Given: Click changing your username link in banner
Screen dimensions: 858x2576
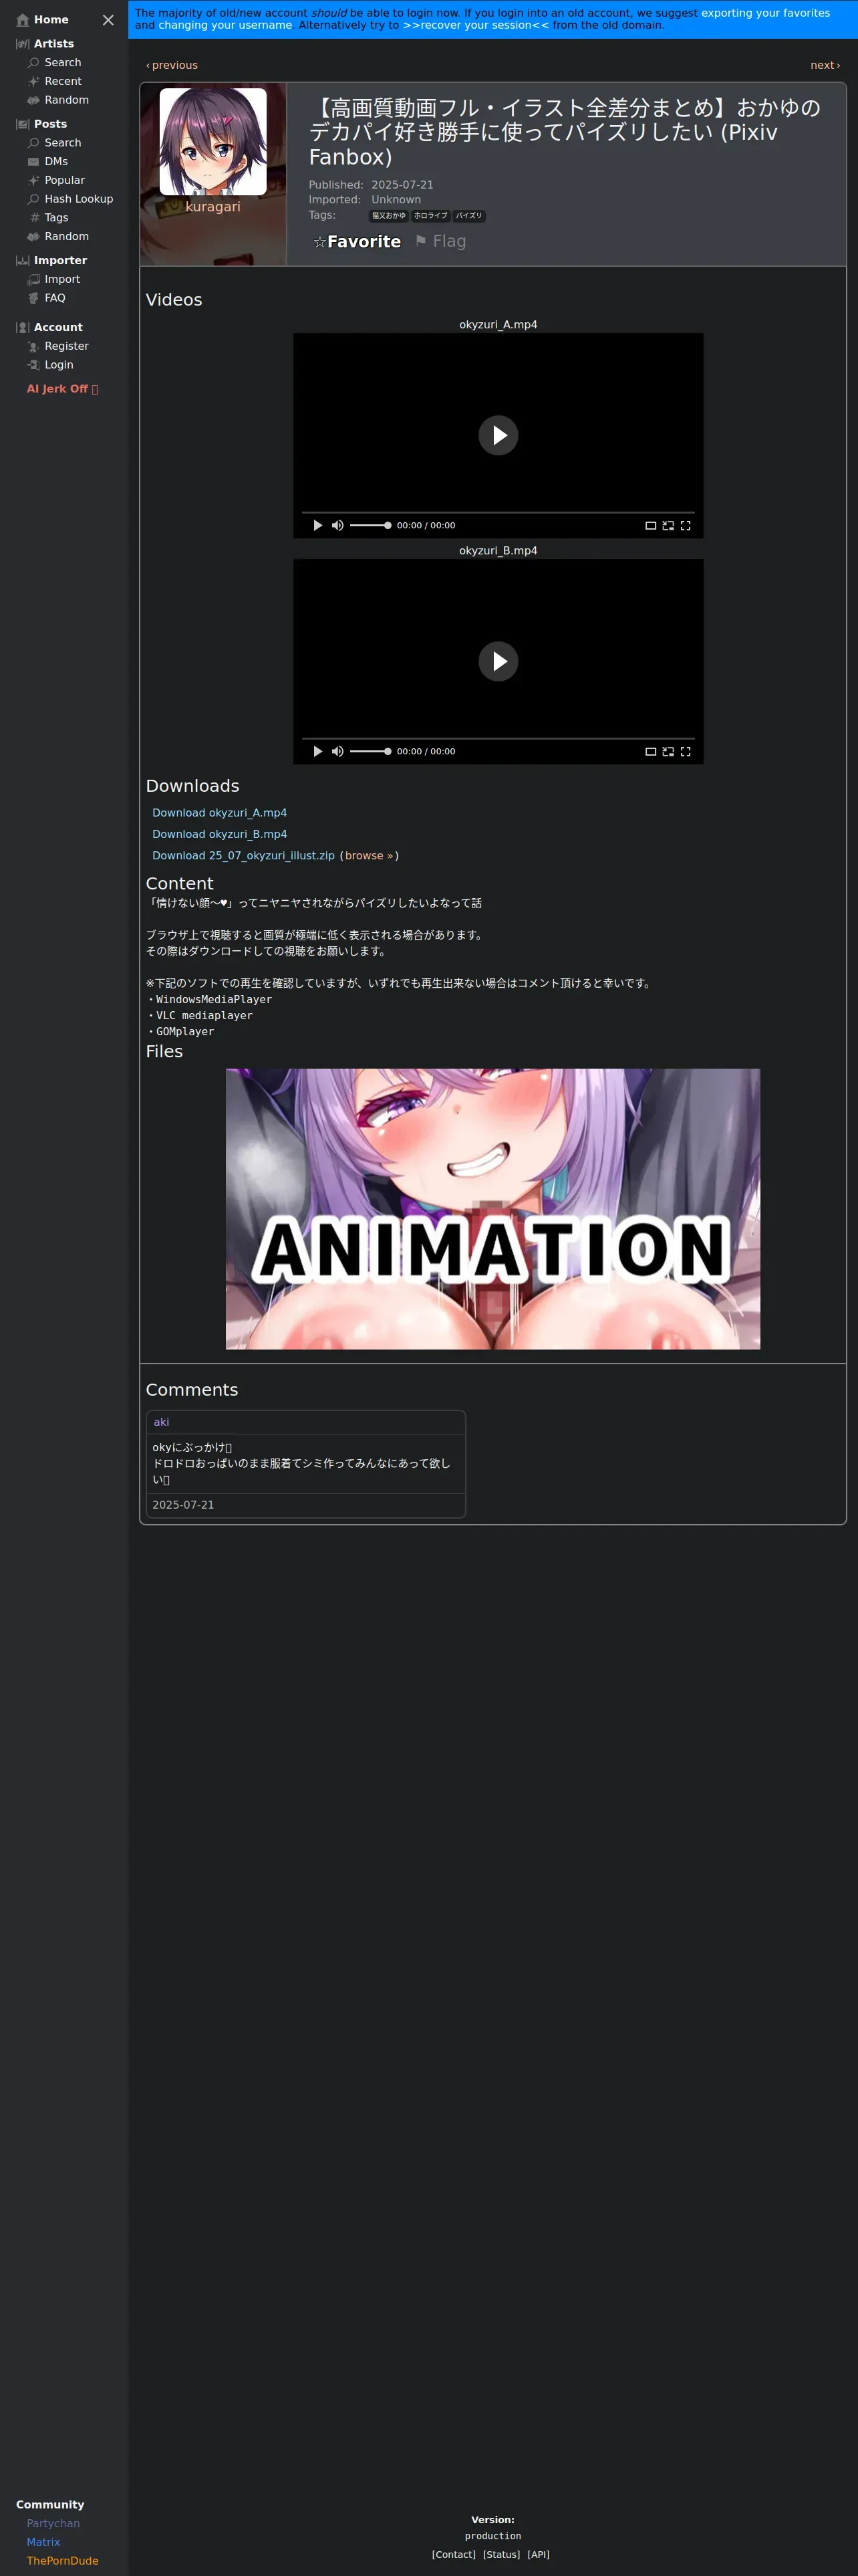Looking at the screenshot, I should [x=226, y=25].
